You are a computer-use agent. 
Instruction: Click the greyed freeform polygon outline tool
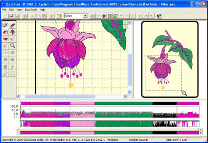click(5, 73)
